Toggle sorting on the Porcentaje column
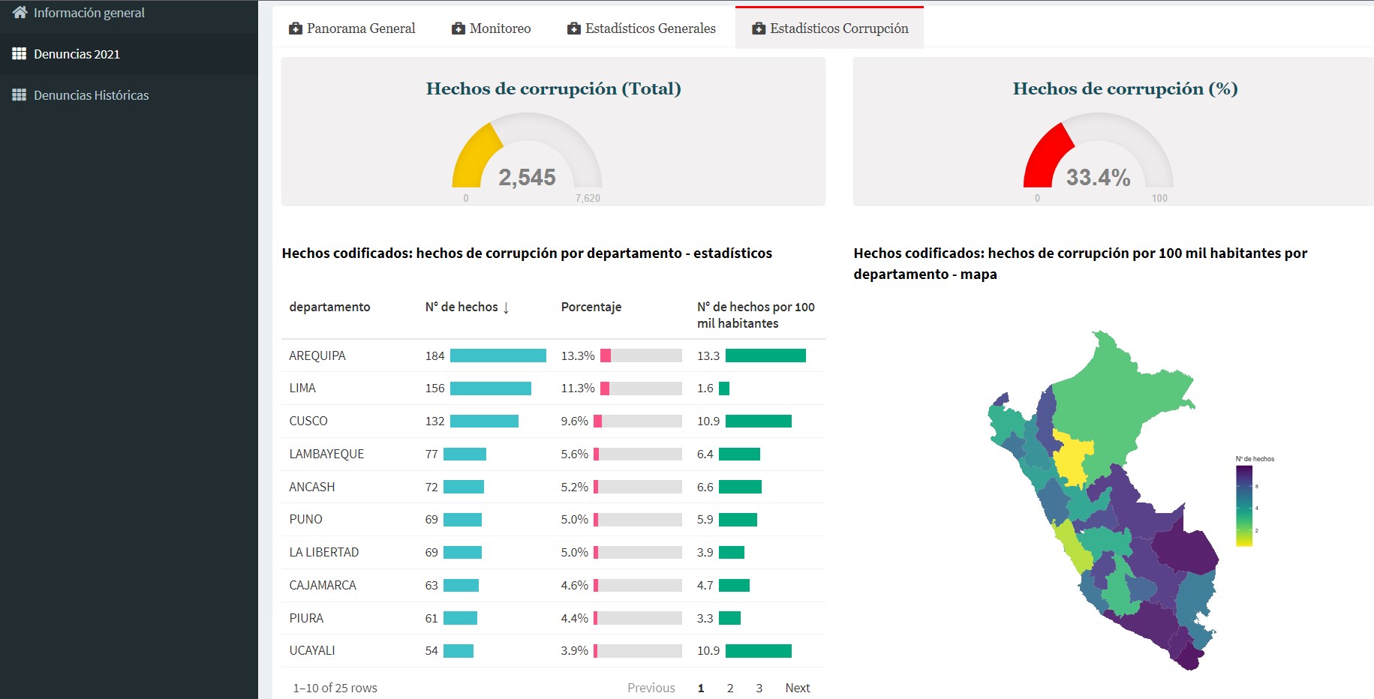The image size is (1374, 699). [591, 307]
